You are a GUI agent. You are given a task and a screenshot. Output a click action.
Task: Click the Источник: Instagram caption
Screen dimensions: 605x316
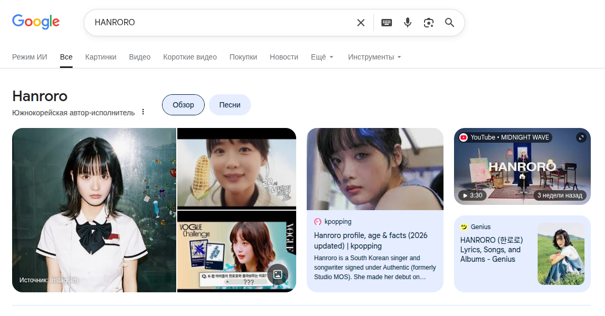(48, 280)
